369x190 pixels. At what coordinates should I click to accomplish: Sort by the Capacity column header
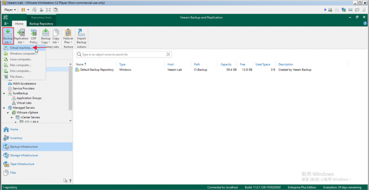pyautogui.click(x=226, y=64)
